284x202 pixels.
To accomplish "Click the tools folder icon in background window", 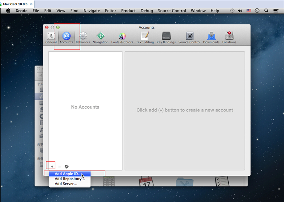I will click(185, 182).
